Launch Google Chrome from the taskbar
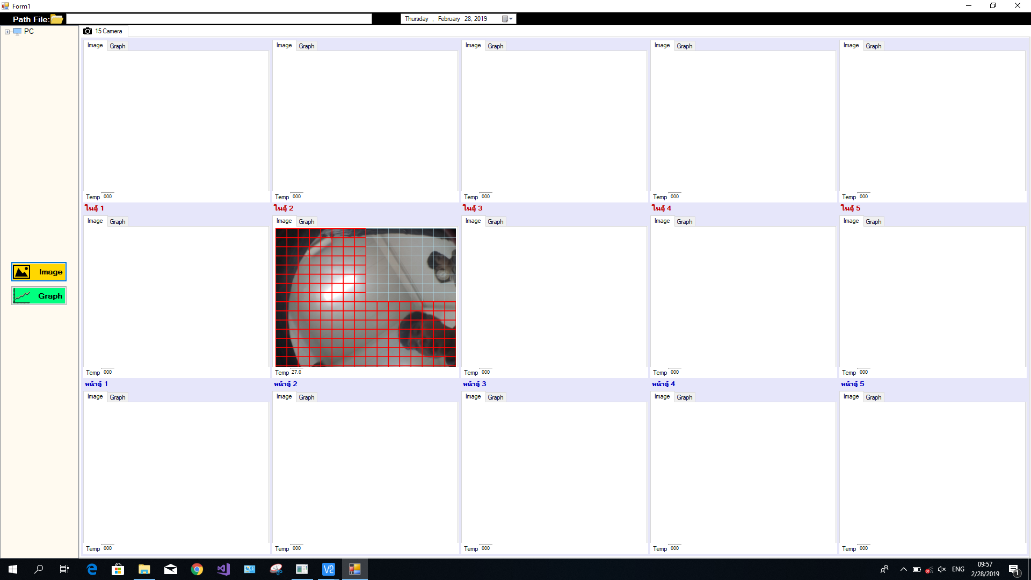This screenshot has height=580, width=1031. [197, 569]
